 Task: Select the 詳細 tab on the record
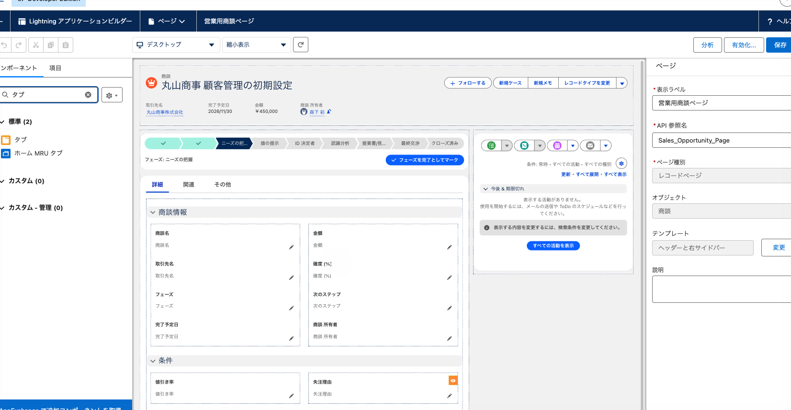[158, 185]
